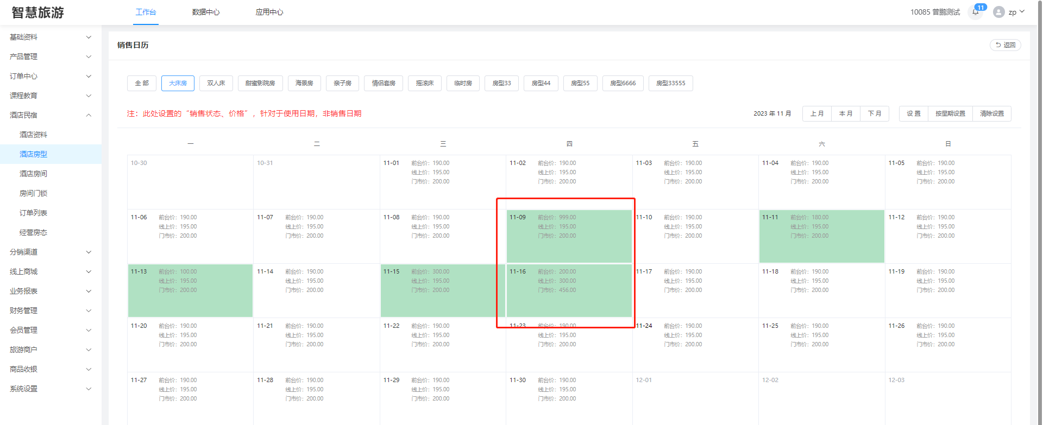Click the 下月 next month button
Viewport: 1043px width, 425px height.
(874, 113)
